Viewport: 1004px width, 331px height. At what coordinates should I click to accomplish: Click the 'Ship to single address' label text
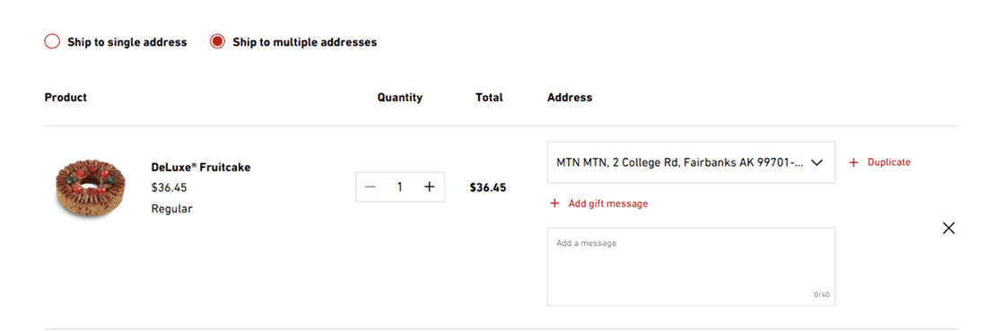pyautogui.click(x=127, y=42)
